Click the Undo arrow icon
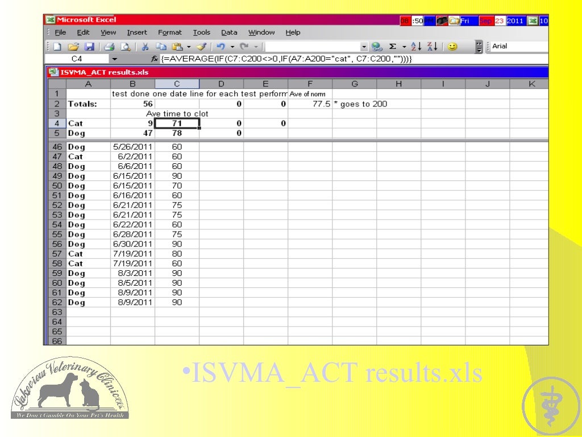Image resolution: width=582 pixels, height=437 pixels. tap(221, 47)
